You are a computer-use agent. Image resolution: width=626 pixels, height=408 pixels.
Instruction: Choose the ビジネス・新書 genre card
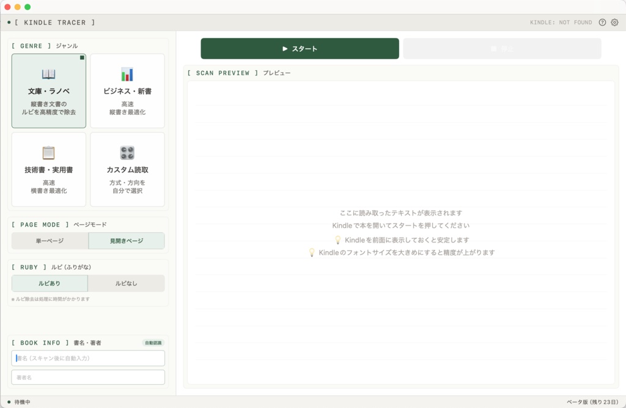coord(127,91)
